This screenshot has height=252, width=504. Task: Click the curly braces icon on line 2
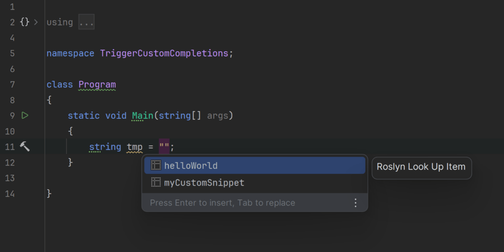(x=25, y=22)
